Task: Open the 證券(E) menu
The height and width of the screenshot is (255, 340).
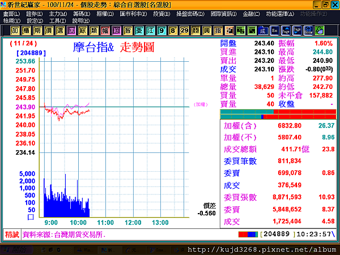Action: [34, 14]
